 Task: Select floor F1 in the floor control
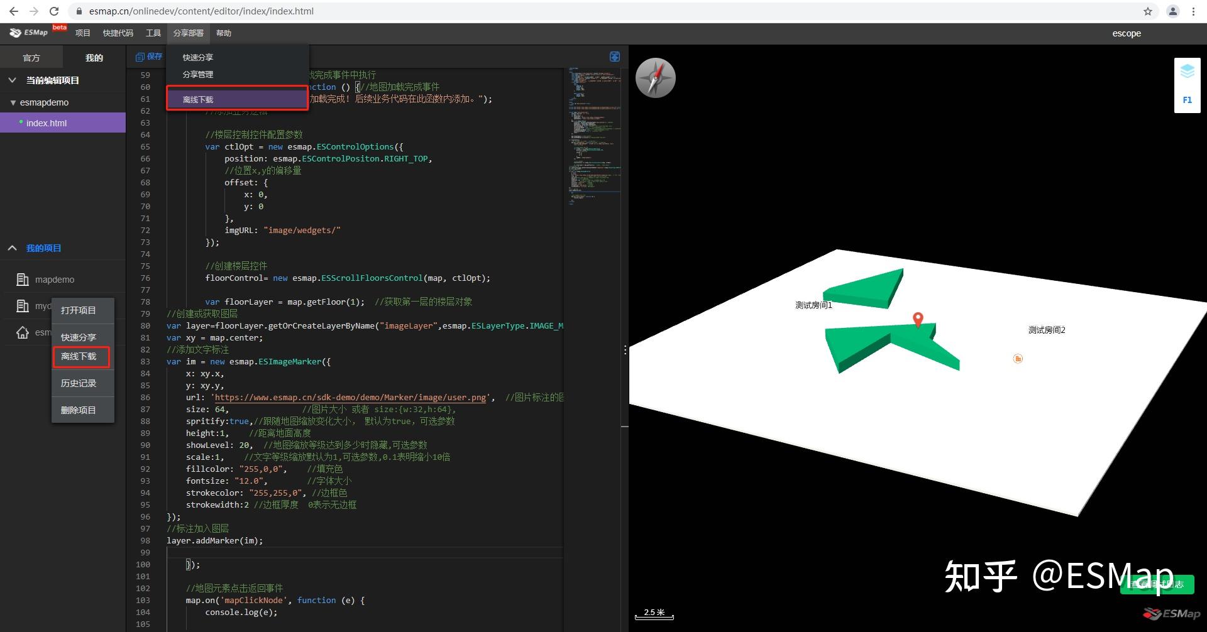click(1187, 100)
